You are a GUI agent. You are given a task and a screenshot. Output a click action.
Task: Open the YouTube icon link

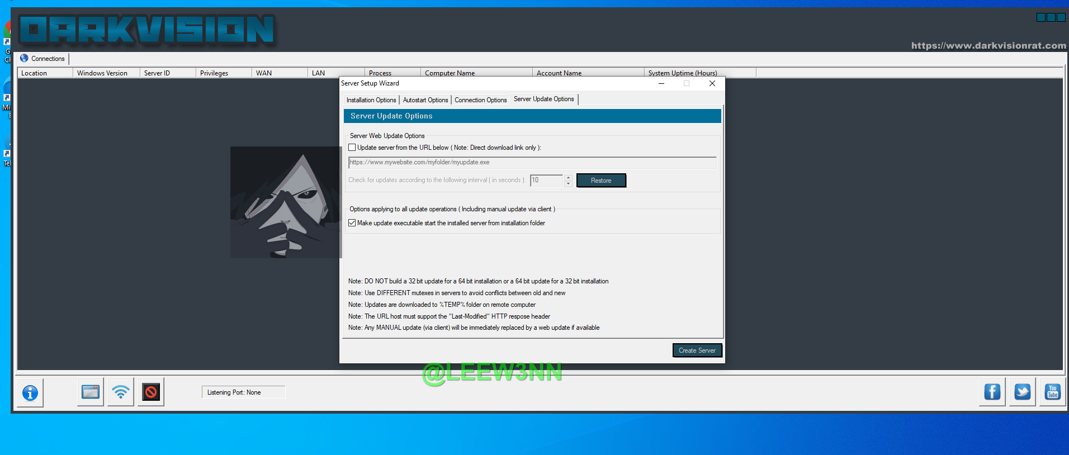tap(1052, 392)
